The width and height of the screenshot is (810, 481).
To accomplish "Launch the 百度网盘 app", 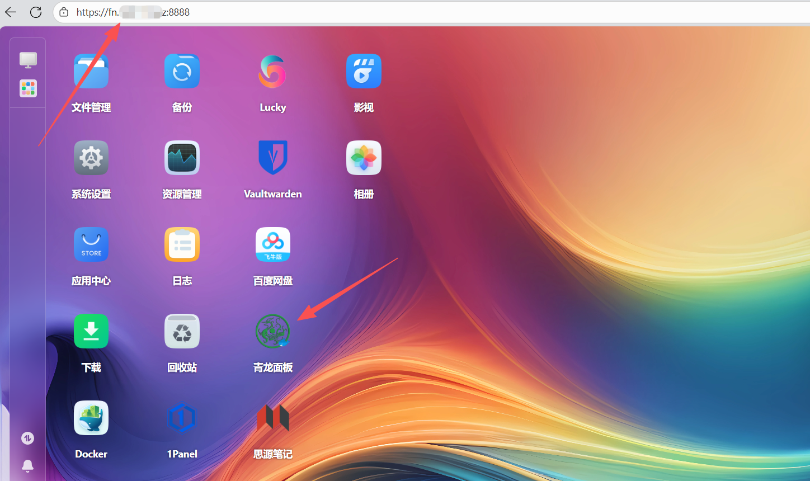I will pyautogui.click(x=272, y=244).
